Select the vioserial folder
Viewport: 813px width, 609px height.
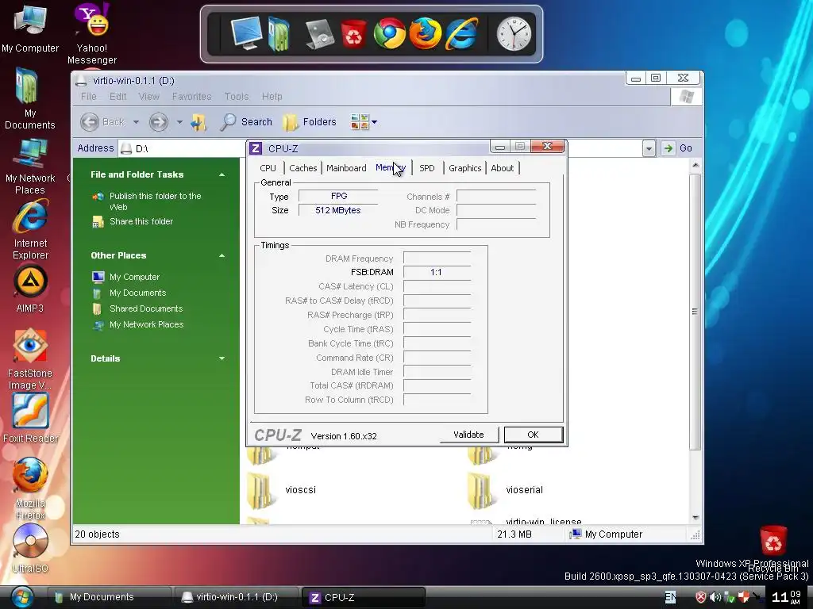(x=506, y=490)
